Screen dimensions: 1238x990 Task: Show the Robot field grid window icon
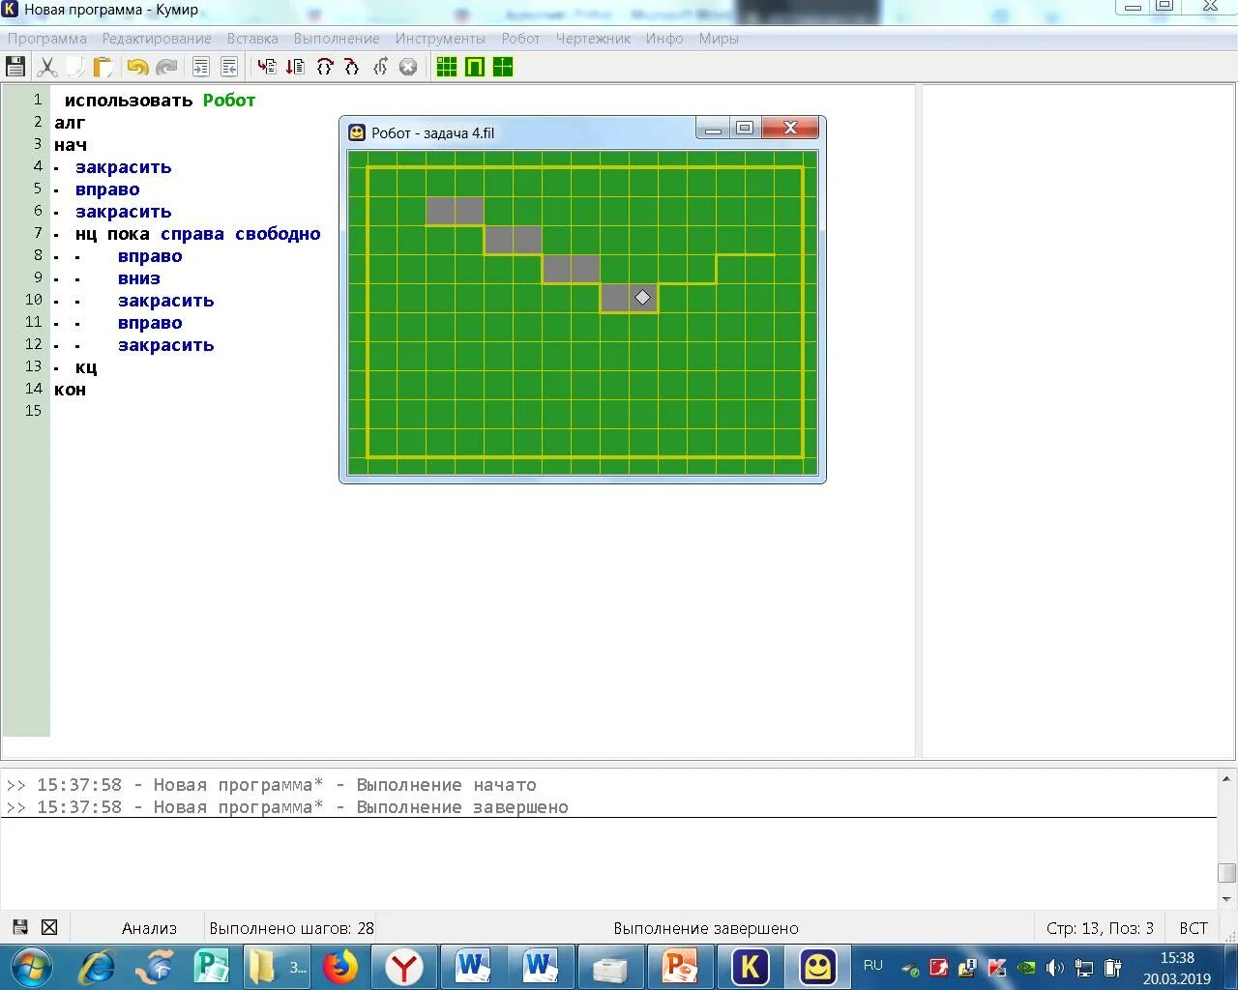coord(447,67)
